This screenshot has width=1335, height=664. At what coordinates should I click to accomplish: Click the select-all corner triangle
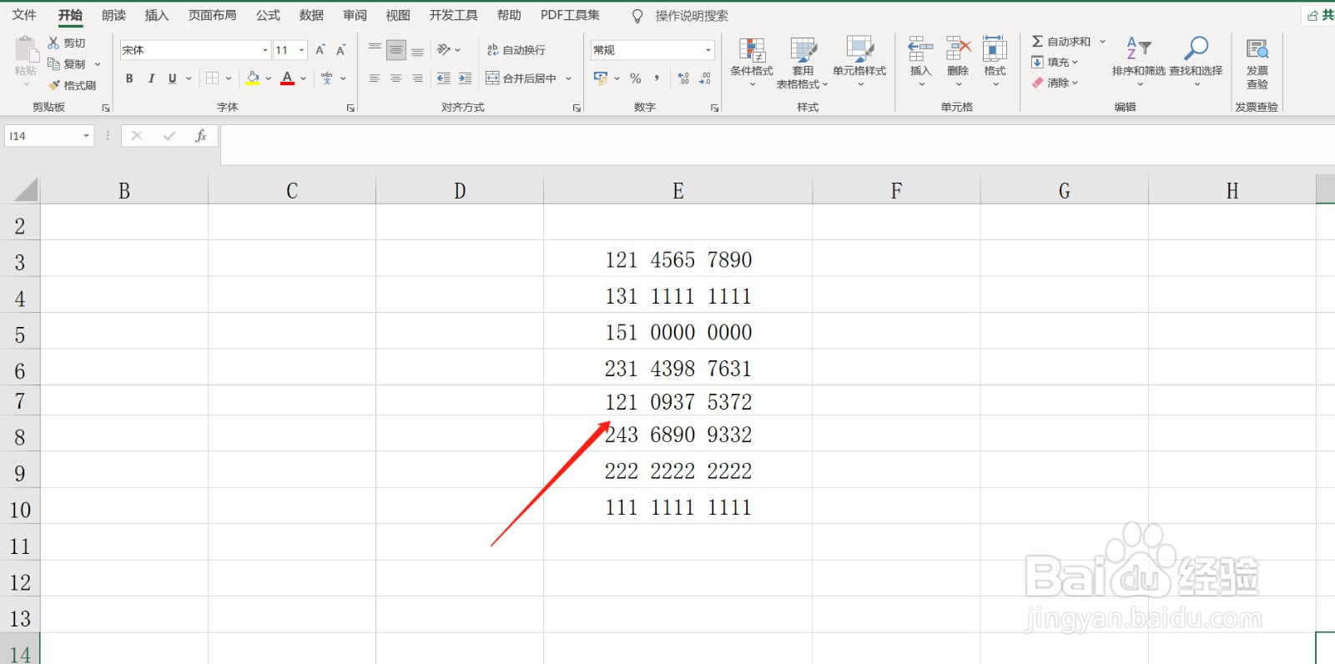click(25, 190)
